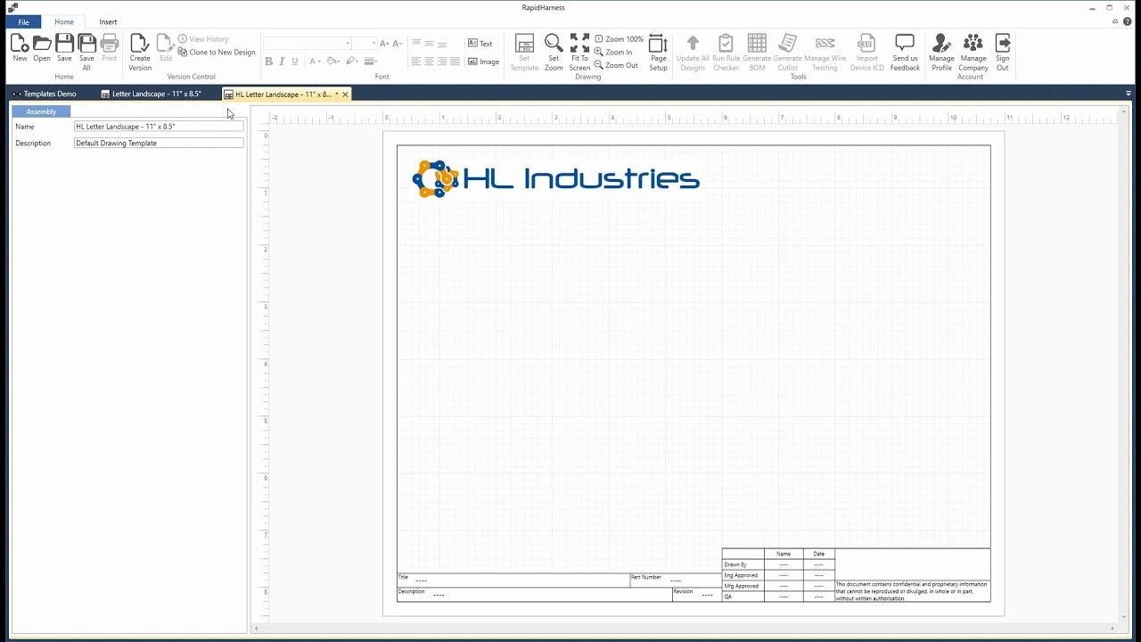Insert a Text box
This screenshot has height=642, width=1141.
[x=480, y=43]
